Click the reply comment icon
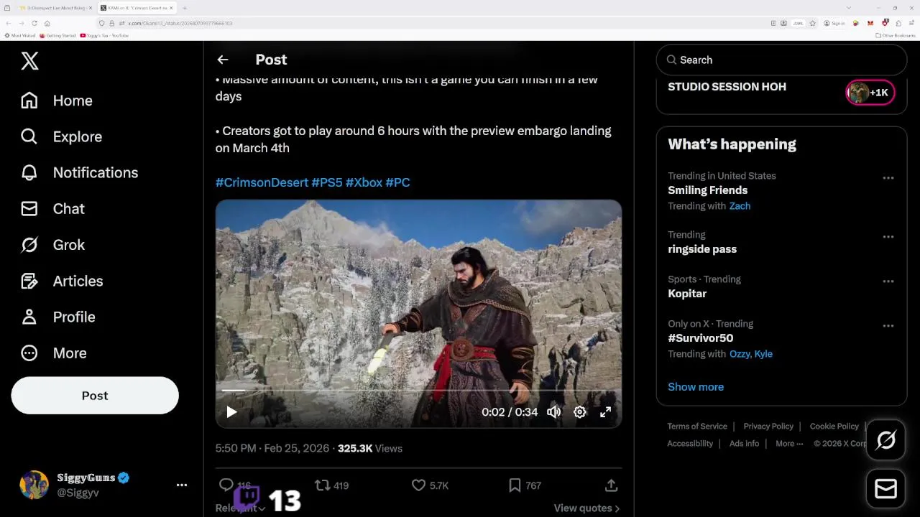Screen dimensions: 920x517 [x=226, y=485]
